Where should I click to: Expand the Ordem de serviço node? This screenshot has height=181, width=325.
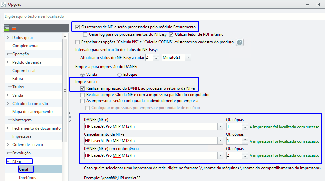point(8,145)
